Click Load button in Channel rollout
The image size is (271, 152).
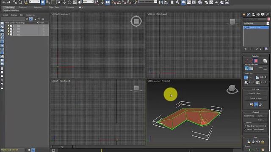[x=261, y=120]
